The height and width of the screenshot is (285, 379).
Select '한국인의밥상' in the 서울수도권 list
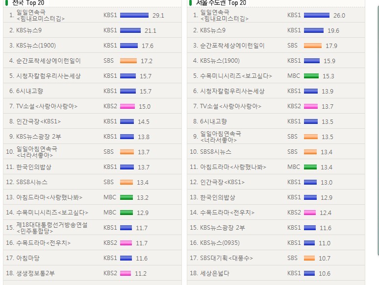click(x=218, y=197)
